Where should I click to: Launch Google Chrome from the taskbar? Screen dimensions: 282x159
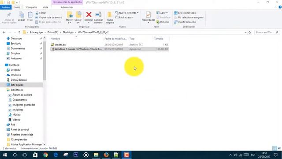point(45,155)
